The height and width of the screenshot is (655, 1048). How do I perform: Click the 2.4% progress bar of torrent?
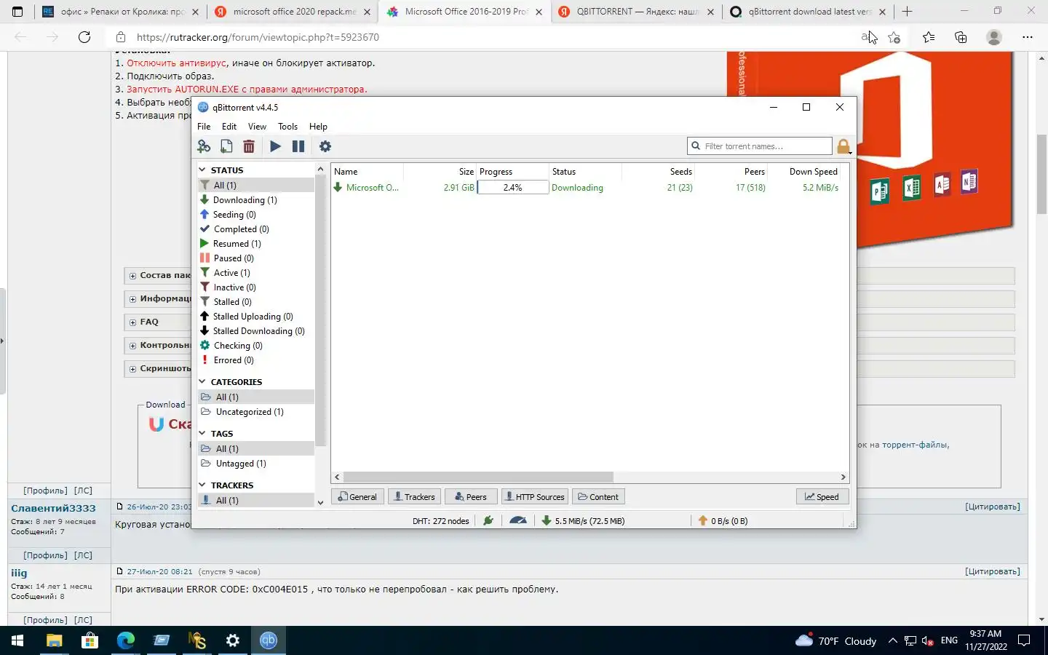[x=512, y=188]
